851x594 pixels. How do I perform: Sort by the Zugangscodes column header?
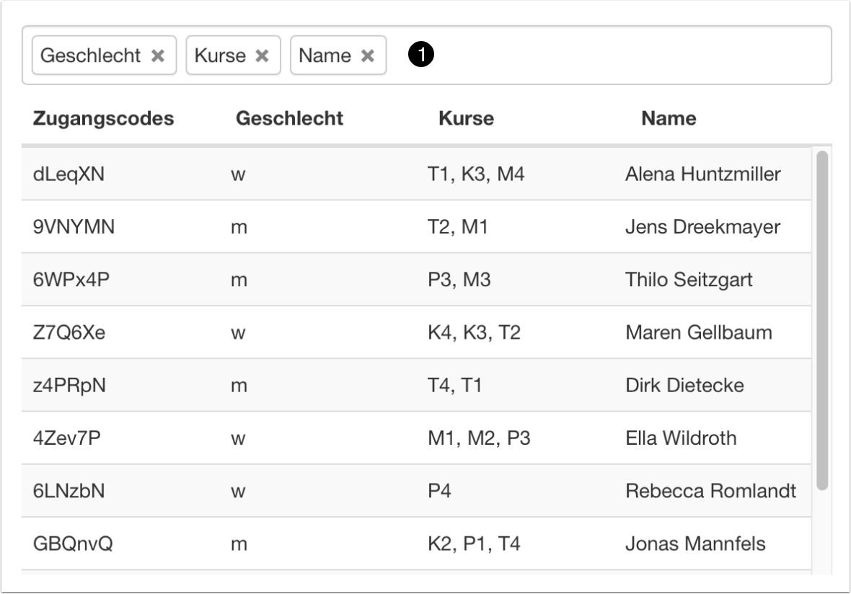coord(103,119)
